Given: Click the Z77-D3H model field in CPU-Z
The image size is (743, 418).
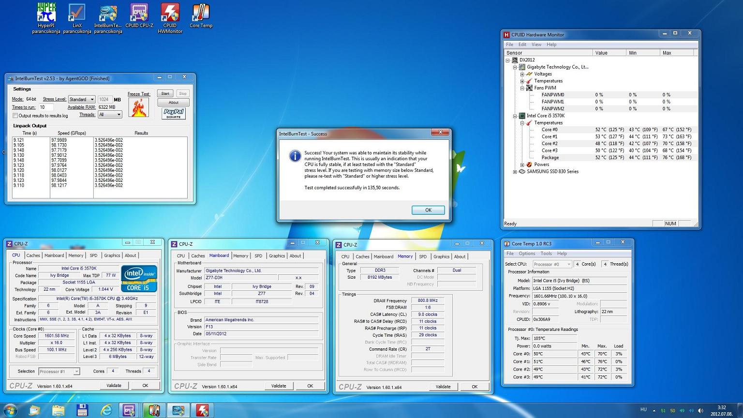Looking at the screenshot, I should [x=240, y=278].
